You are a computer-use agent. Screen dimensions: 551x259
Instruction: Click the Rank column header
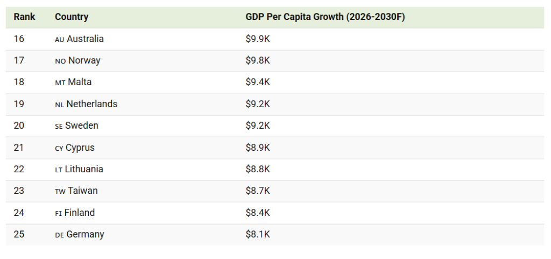(x=24, y=17)
